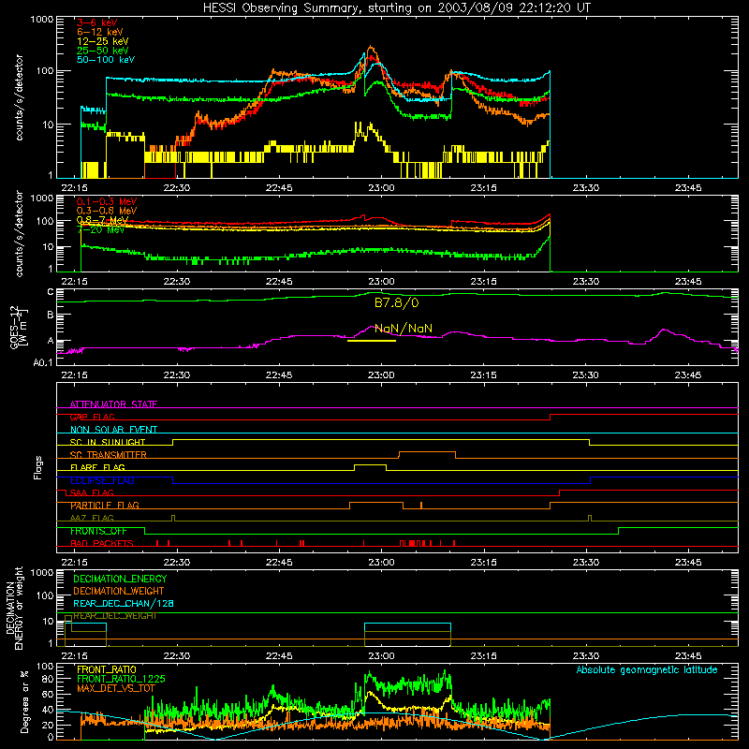This screenshot has height=749, width=749.
Task: Click the Degrees or % axis label
Action: click(x=24, y=701)
